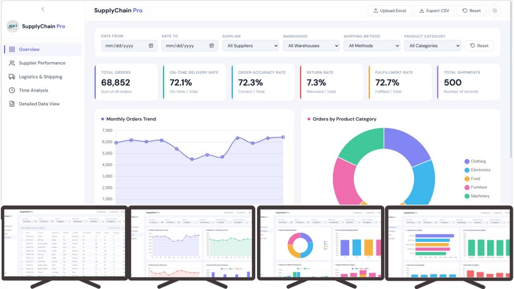The width and height of the screenshot is (514, 289).
Task: Click the Date From input field
Action: [x=129, y=46]
